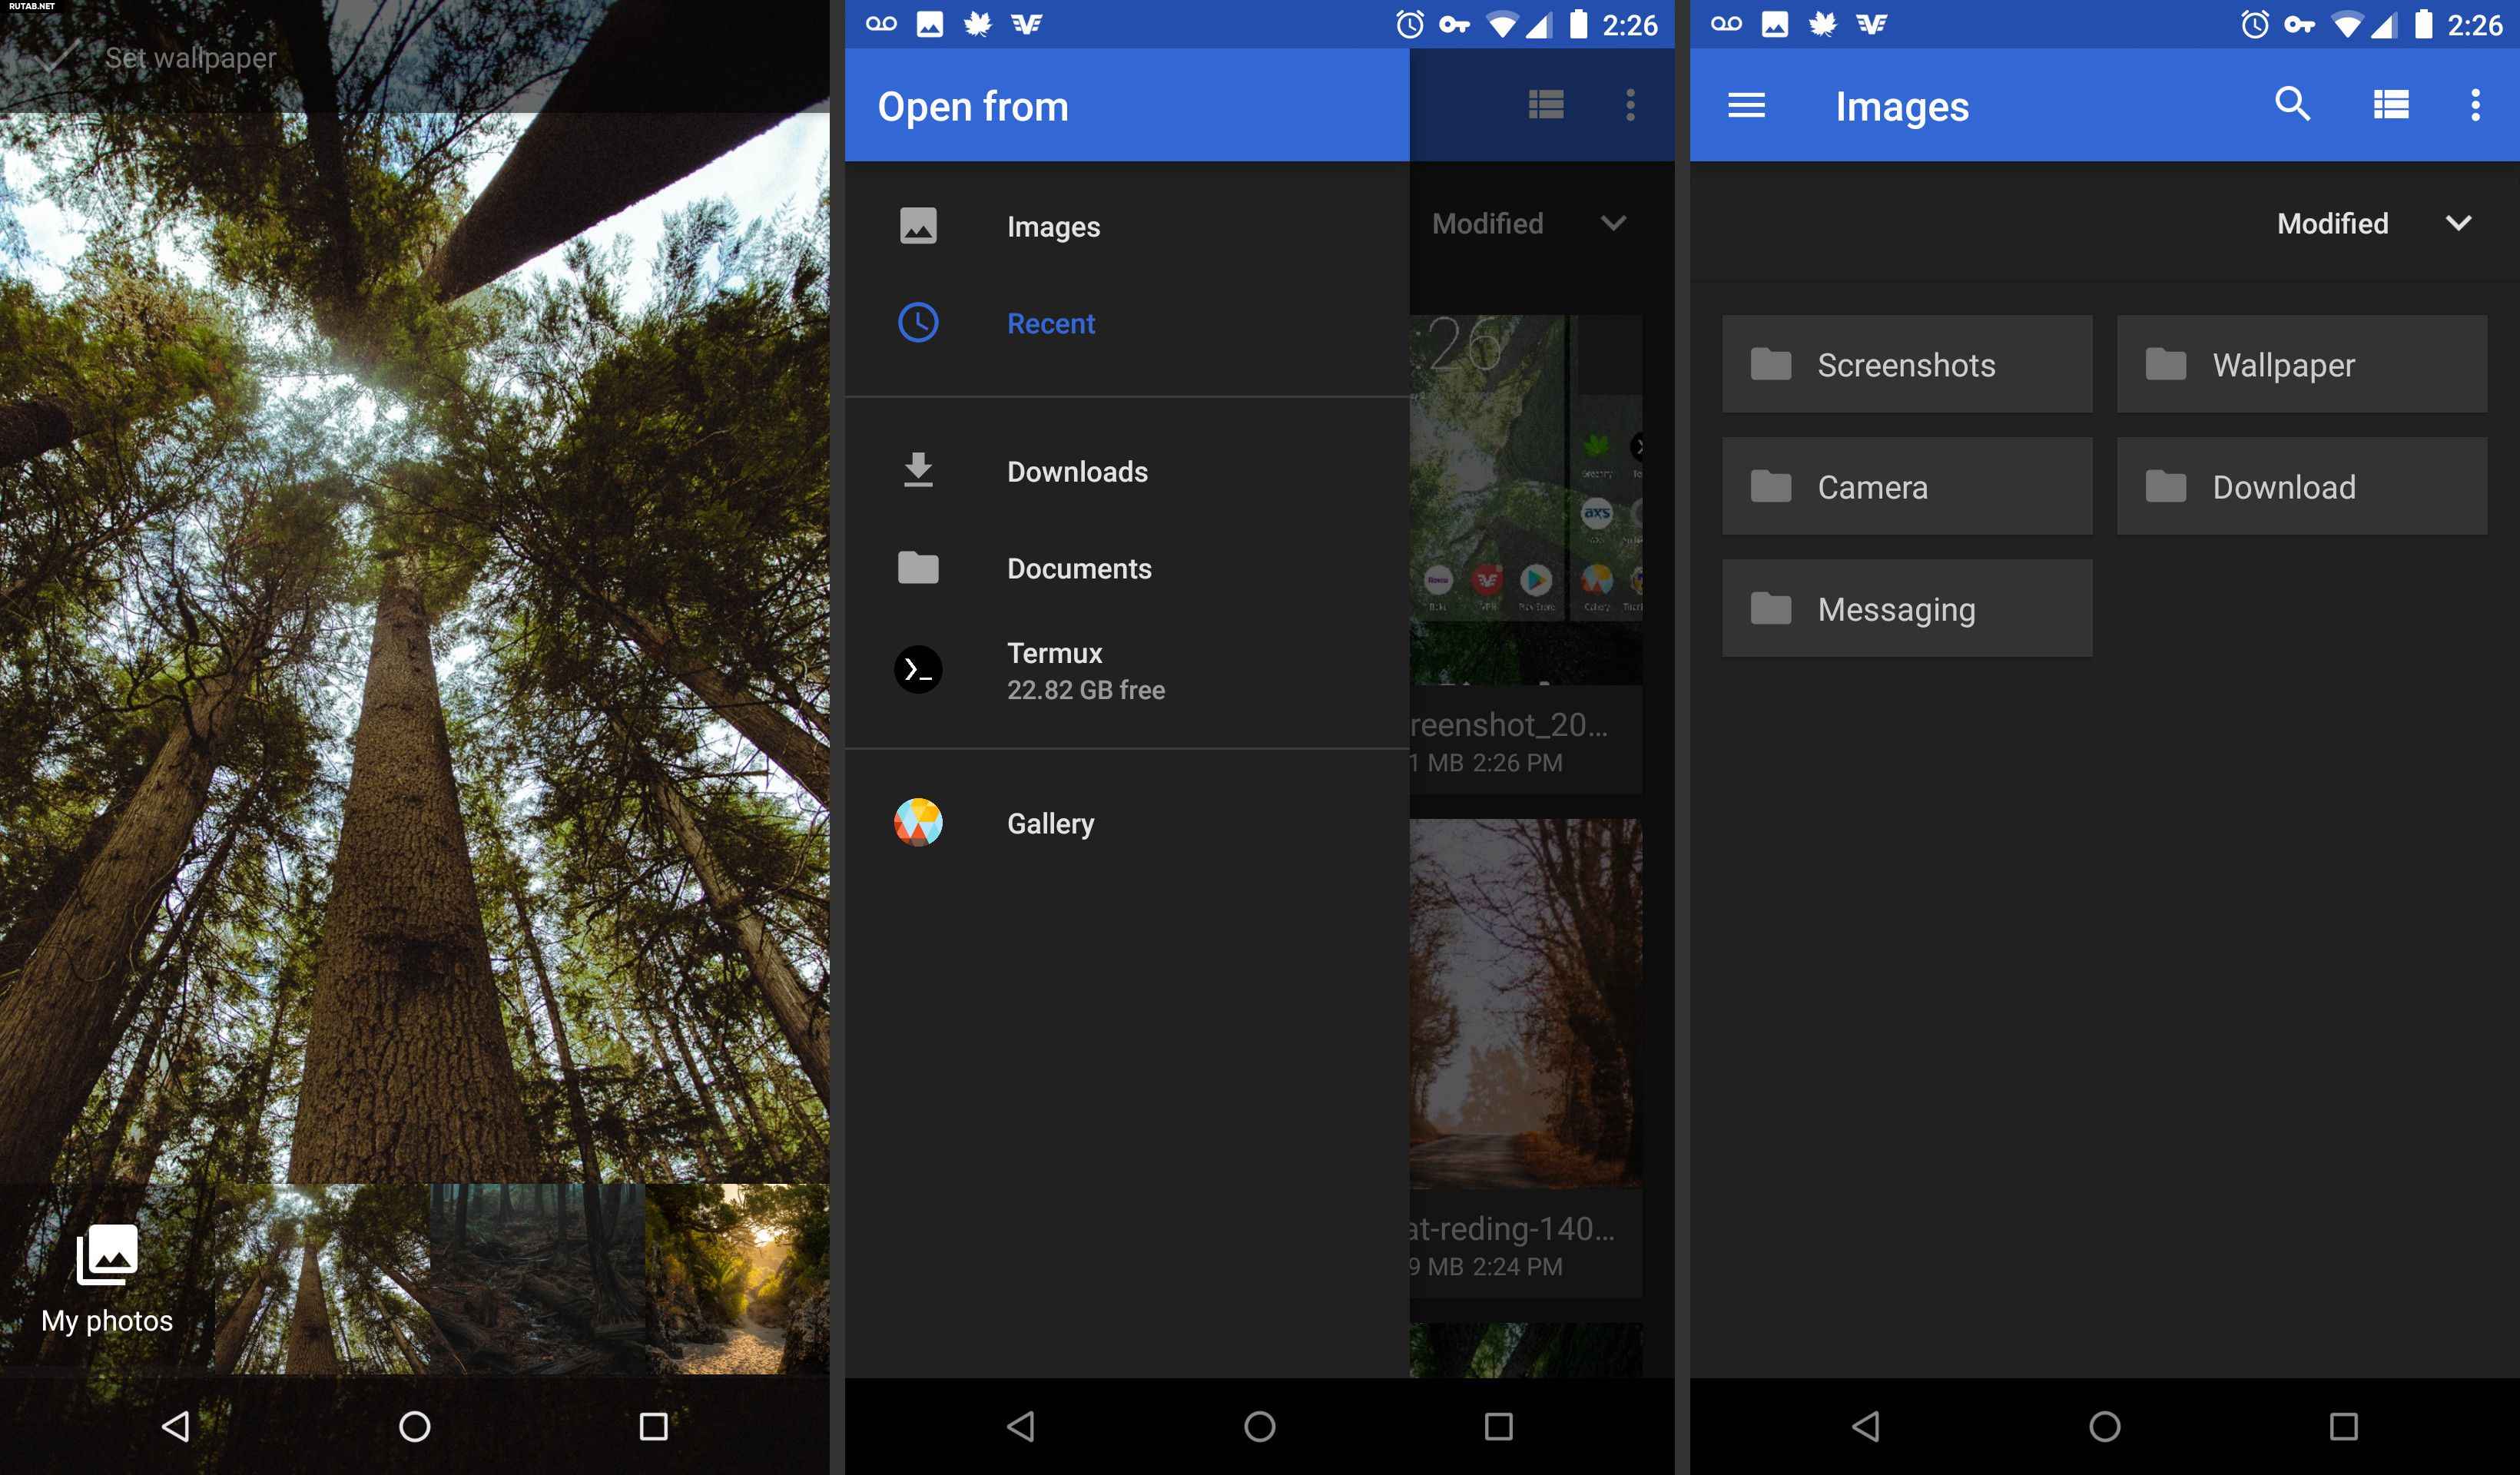Toggle list view in middle panel header
The image size is (2520, 1475).
pos(1542,105)
